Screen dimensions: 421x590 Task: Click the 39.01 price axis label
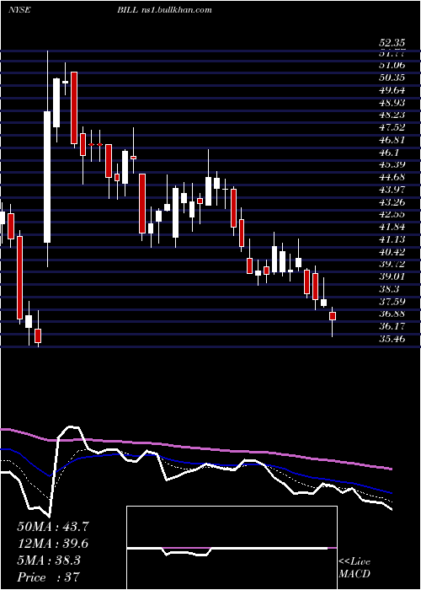392,276
